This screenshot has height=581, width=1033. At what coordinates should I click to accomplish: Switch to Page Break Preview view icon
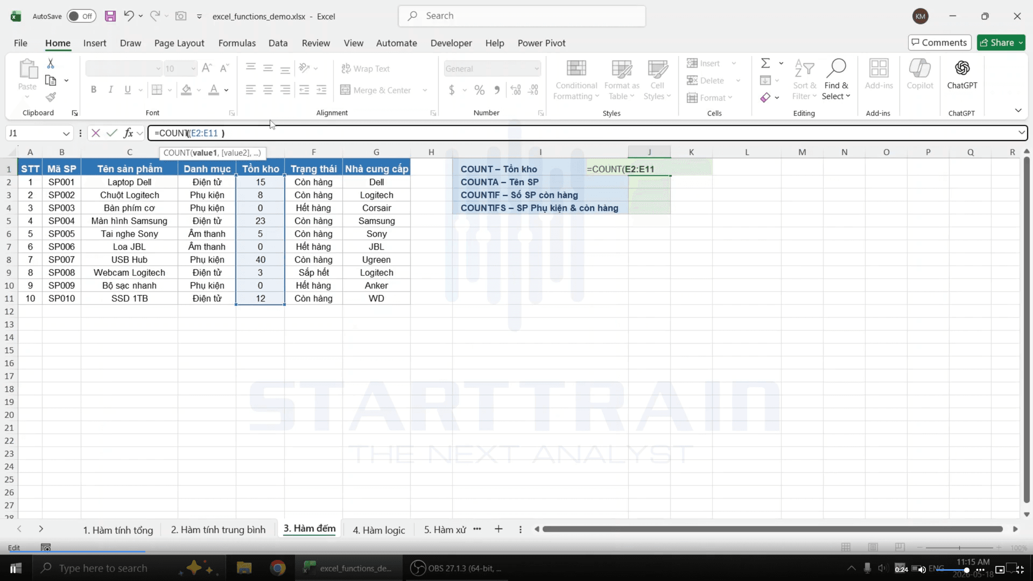[x=900, y=547]
